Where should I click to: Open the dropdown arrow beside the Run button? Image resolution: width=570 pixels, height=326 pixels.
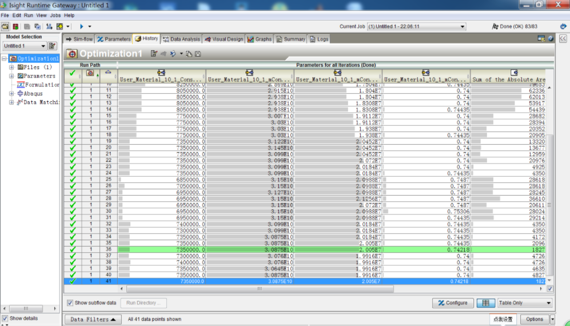[89, 26]
